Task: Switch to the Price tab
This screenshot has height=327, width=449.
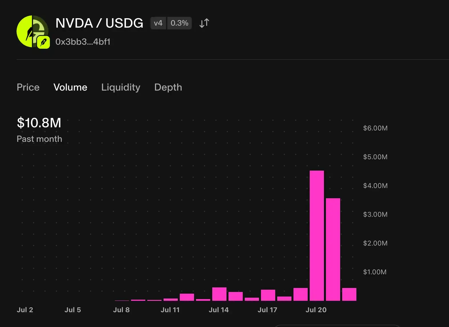Action: click(x=28, y=87)
